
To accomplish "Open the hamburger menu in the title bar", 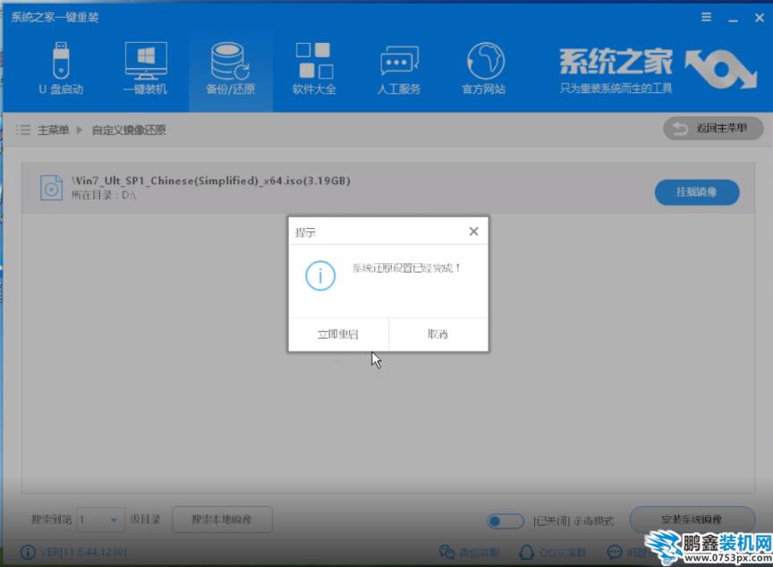I will 706,17.
